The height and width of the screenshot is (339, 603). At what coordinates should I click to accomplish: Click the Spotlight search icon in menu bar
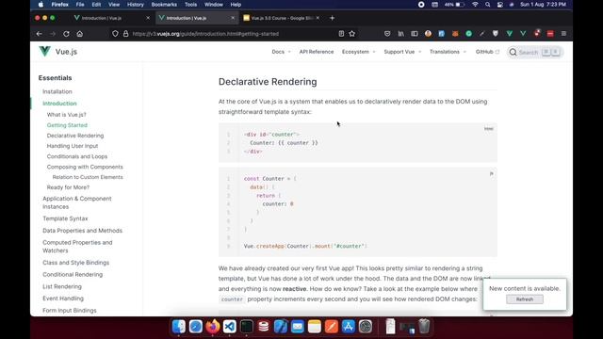[x=488, y=5]
